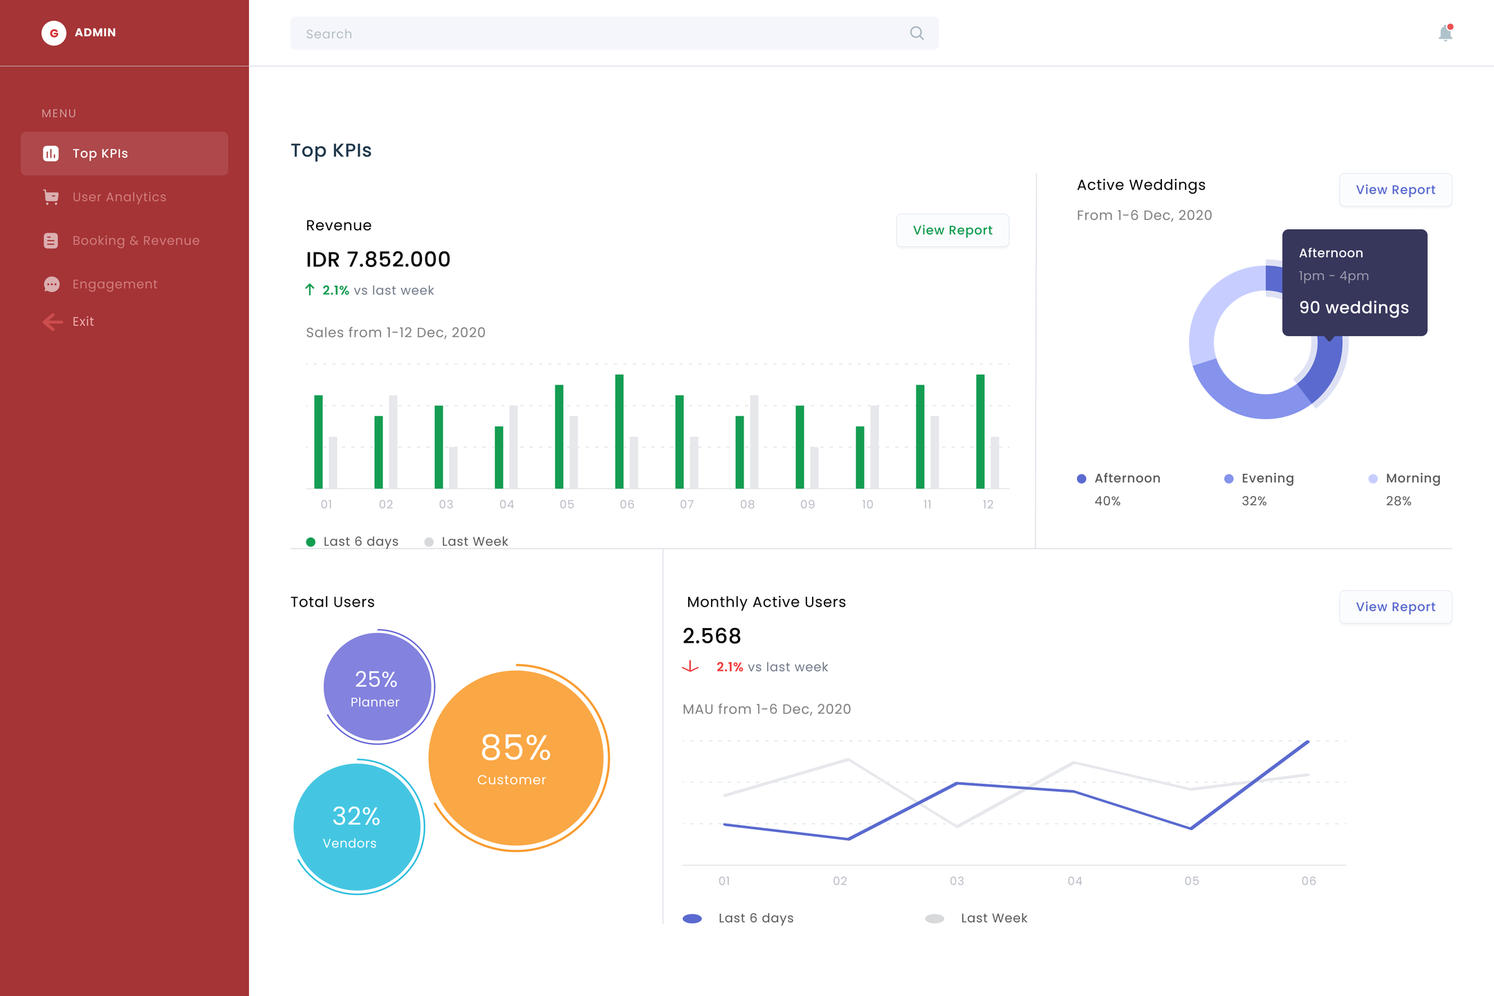Open Monthly Active Users View Report
This screenshot has width=1494, height=996.
pyautogui.click(x=1395, y=607)
